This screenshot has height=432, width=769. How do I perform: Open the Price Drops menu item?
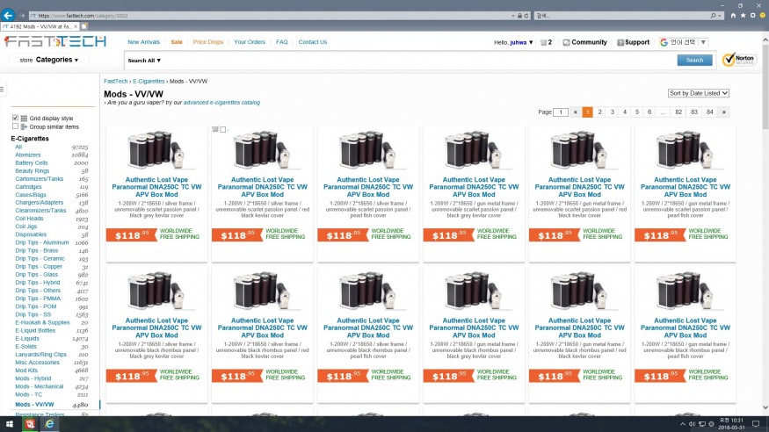(208, 42)
